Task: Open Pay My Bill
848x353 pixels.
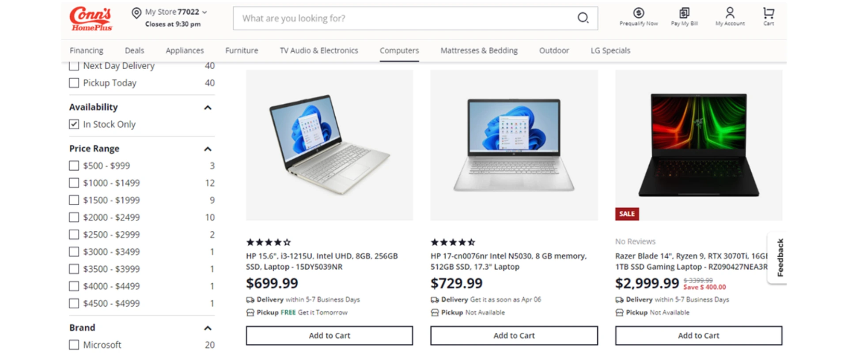Action: point(684,14)
